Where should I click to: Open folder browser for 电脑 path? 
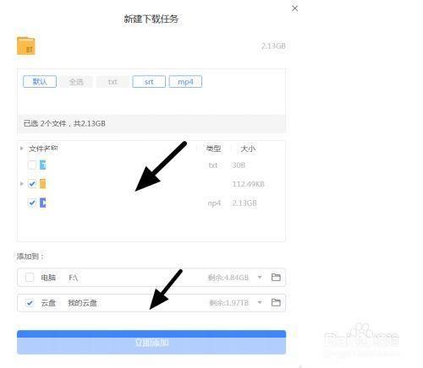pos(276,277)
